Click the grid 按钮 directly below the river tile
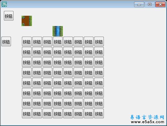 58,41
